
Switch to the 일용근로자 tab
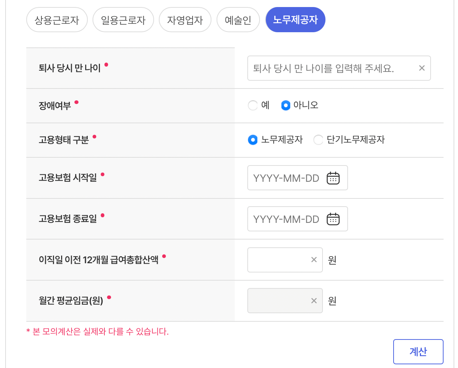pos(123,20)
